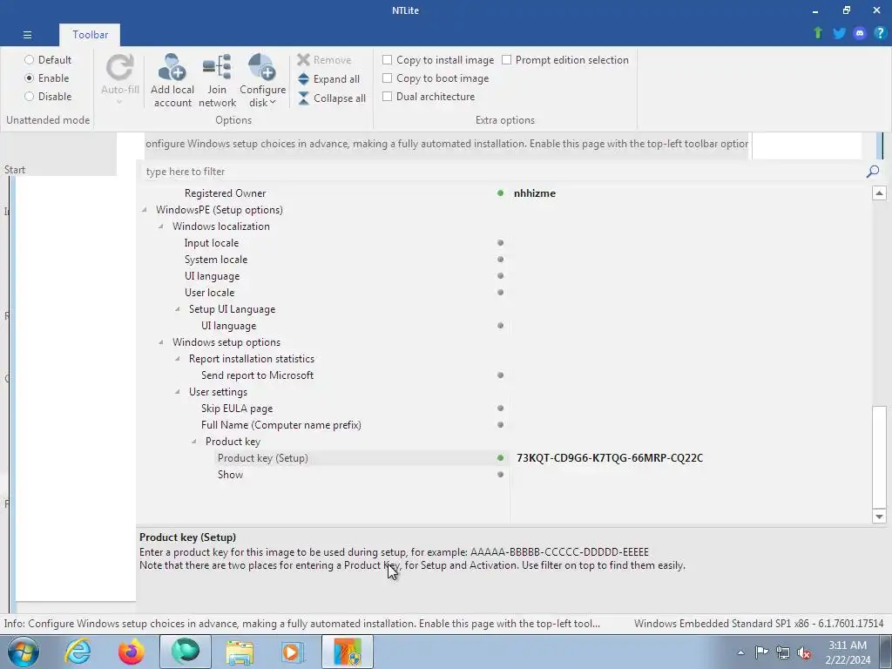Launch Internet Explorer from taskbar
The image size is (892, 669).
78,652
